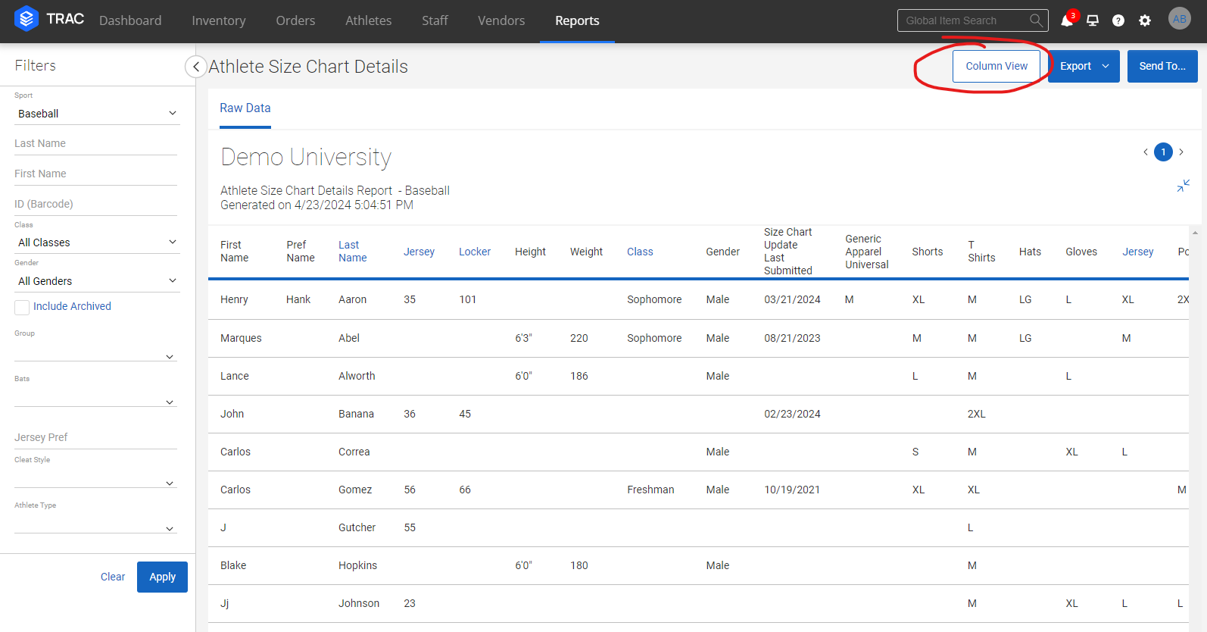Open the Export dropdown button
Viewport: 1207px width, 632px height.
pyautogui.click(x=1084, y=67)
